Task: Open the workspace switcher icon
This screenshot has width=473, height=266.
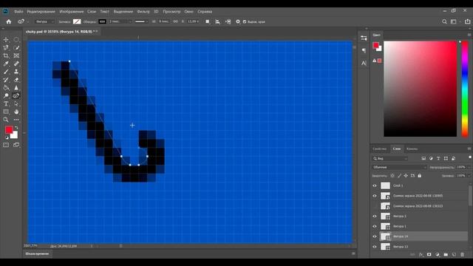Action: coord(454,21)
